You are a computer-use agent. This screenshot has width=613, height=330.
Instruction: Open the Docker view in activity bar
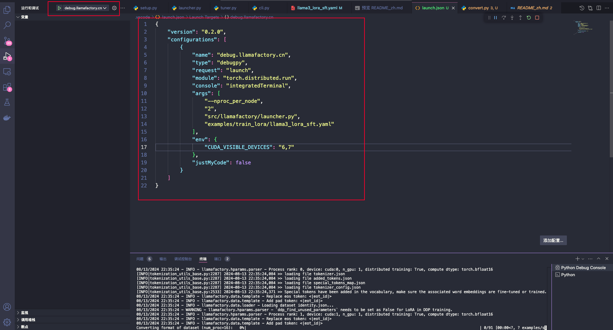(7, 118)
